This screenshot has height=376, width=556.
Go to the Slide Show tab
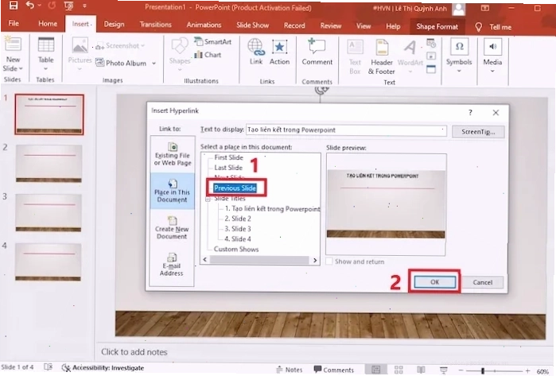[252, 25]
